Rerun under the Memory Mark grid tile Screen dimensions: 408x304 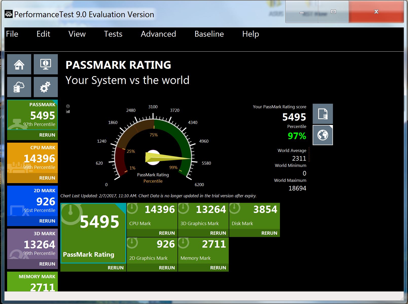click(x=203, y=268)
